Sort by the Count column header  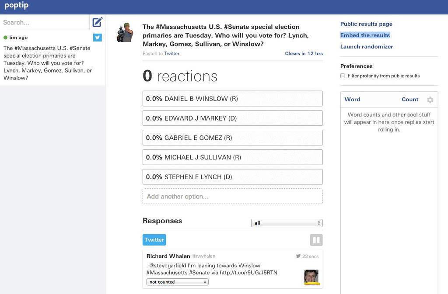[x=409, y=100]
